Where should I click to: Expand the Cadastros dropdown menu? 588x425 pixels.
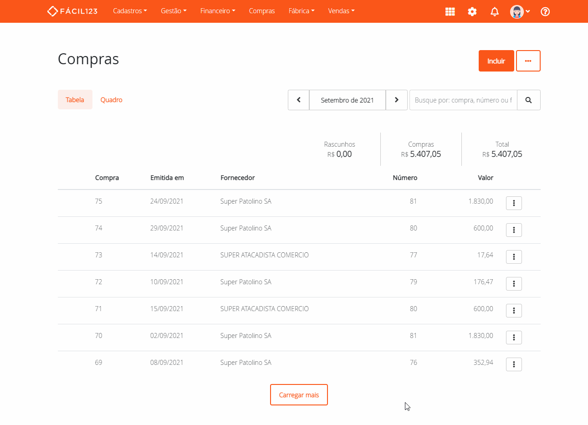[x=130, y=11]
